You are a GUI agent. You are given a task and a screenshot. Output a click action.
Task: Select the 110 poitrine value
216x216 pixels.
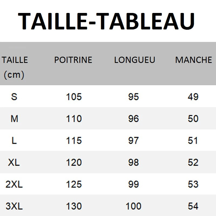(74, 119)
